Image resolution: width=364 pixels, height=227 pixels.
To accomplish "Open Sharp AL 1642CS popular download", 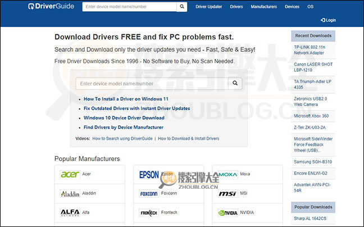I will [310, 219].
